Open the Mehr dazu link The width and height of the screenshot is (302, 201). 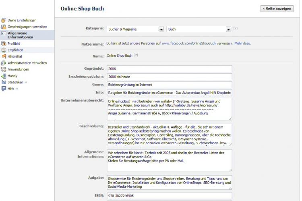click(242, 43)
